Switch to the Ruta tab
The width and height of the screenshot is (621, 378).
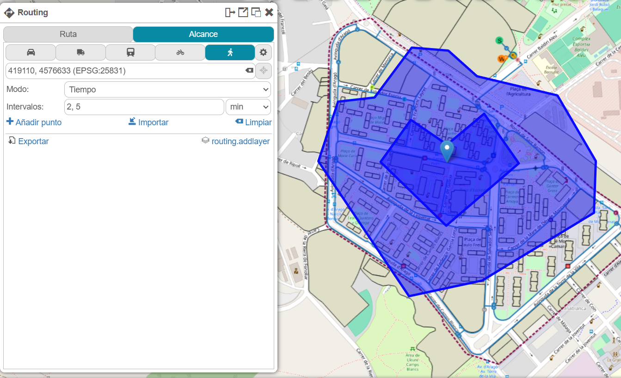[68, 34]
